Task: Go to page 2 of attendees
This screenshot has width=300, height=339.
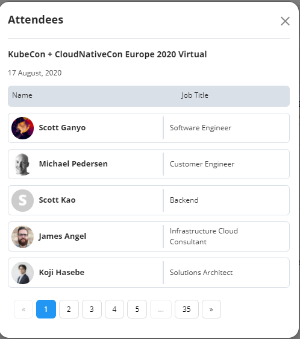Action: pyautogui.click(x=69, y=309)
